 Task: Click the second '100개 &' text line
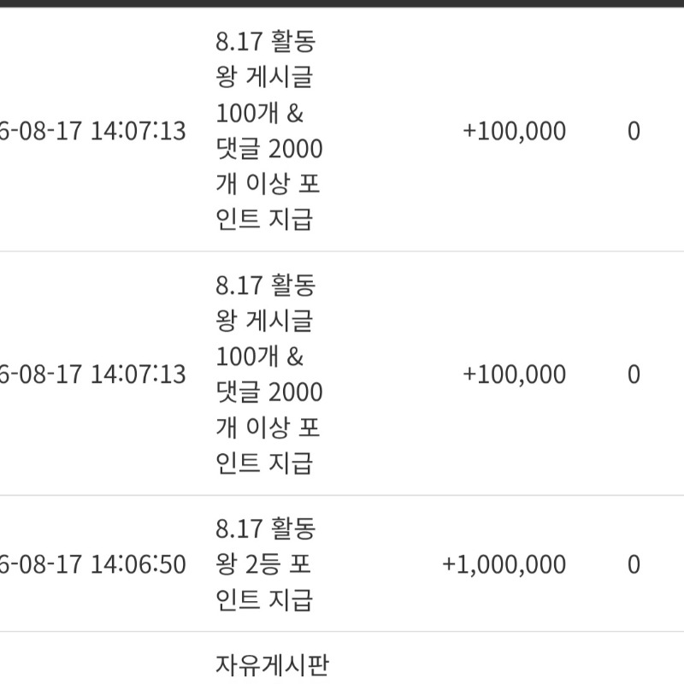[260, 357]
